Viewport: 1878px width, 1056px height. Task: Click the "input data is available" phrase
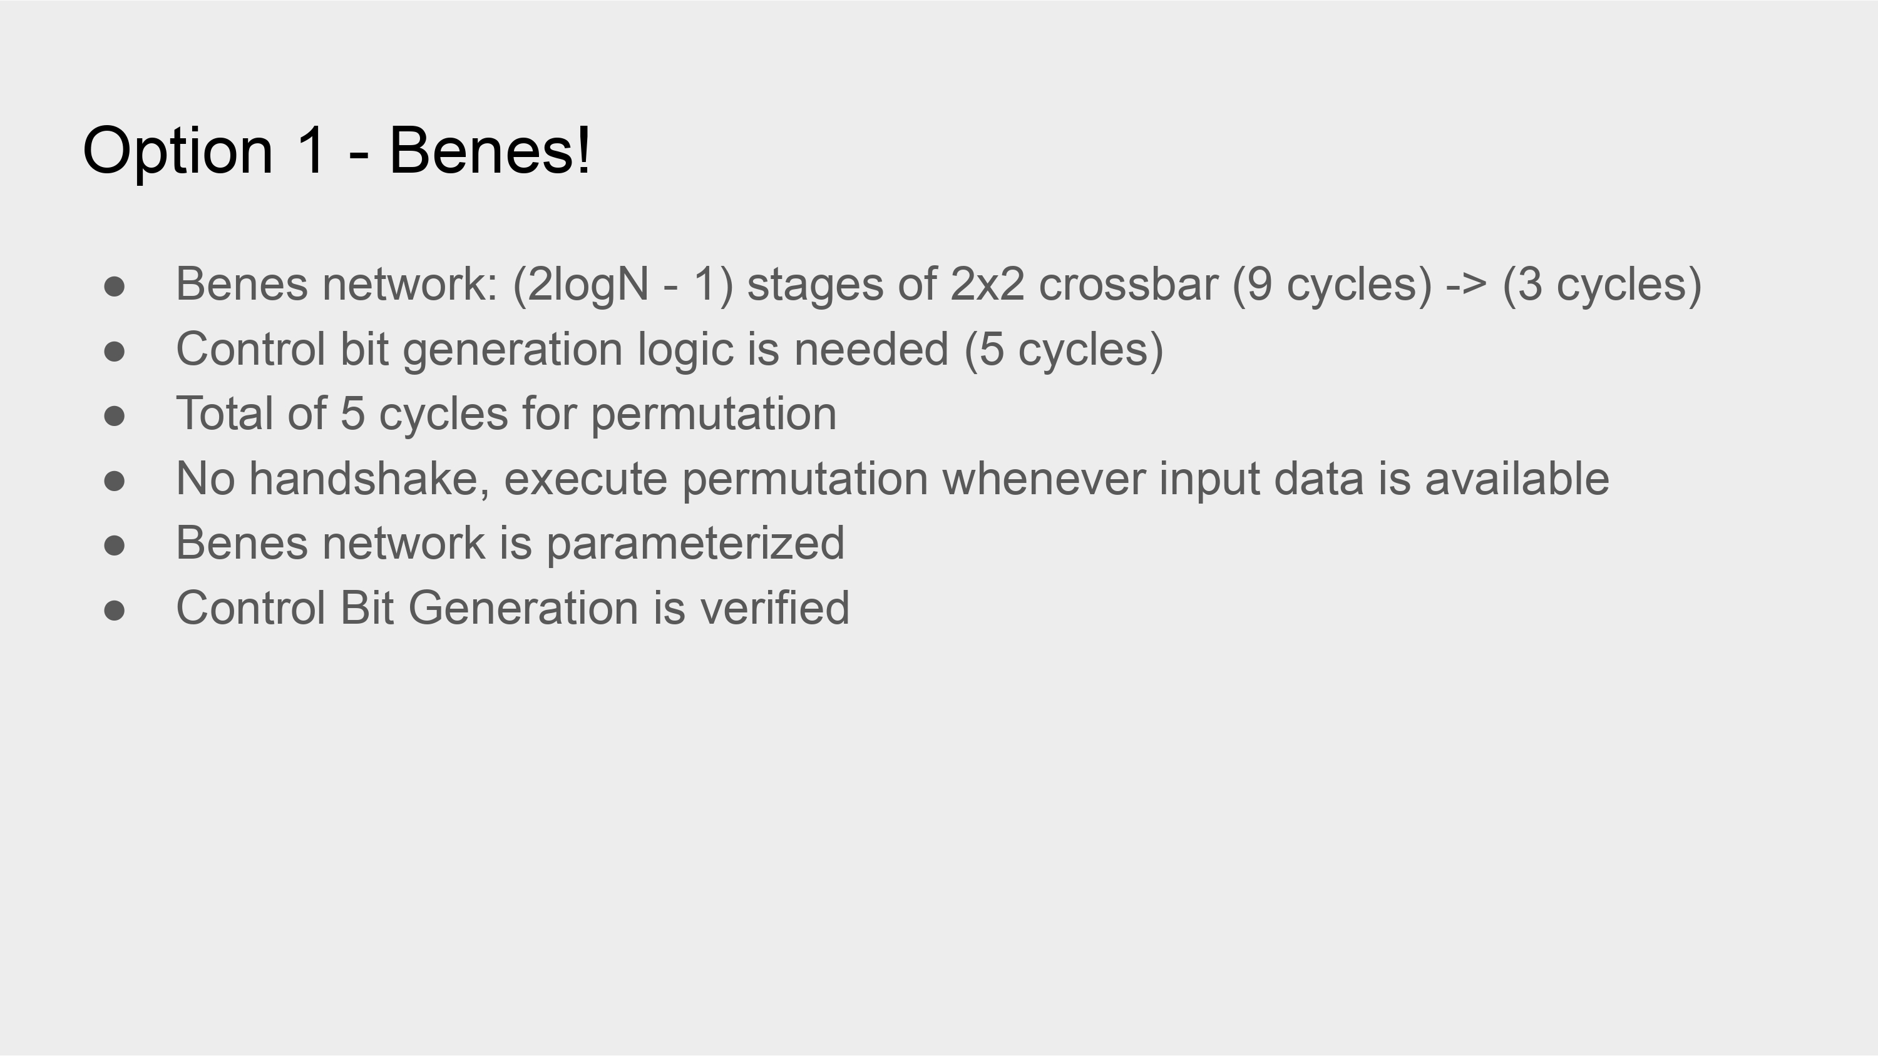[1383, 479]
